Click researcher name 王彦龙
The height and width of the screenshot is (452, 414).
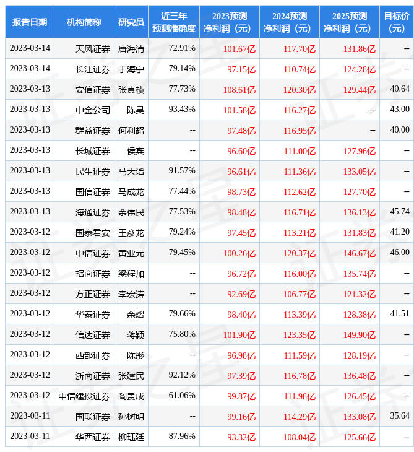click(131, 233)
